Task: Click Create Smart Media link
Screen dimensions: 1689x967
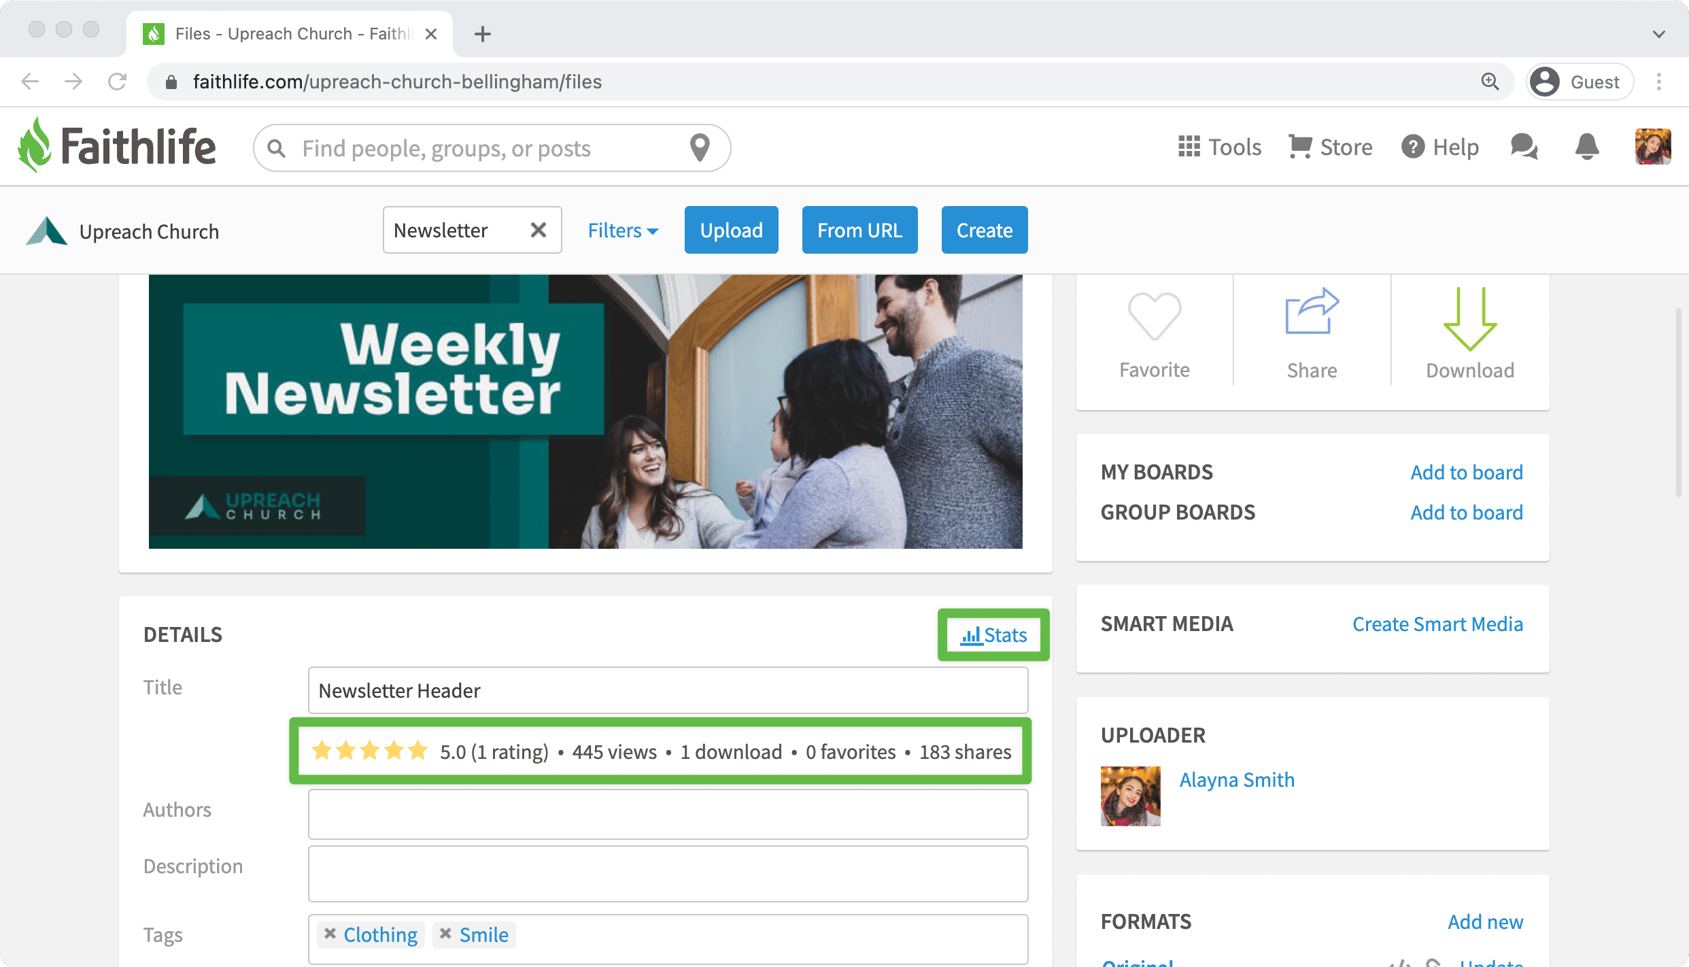Action: click(x=1437, y=624)
